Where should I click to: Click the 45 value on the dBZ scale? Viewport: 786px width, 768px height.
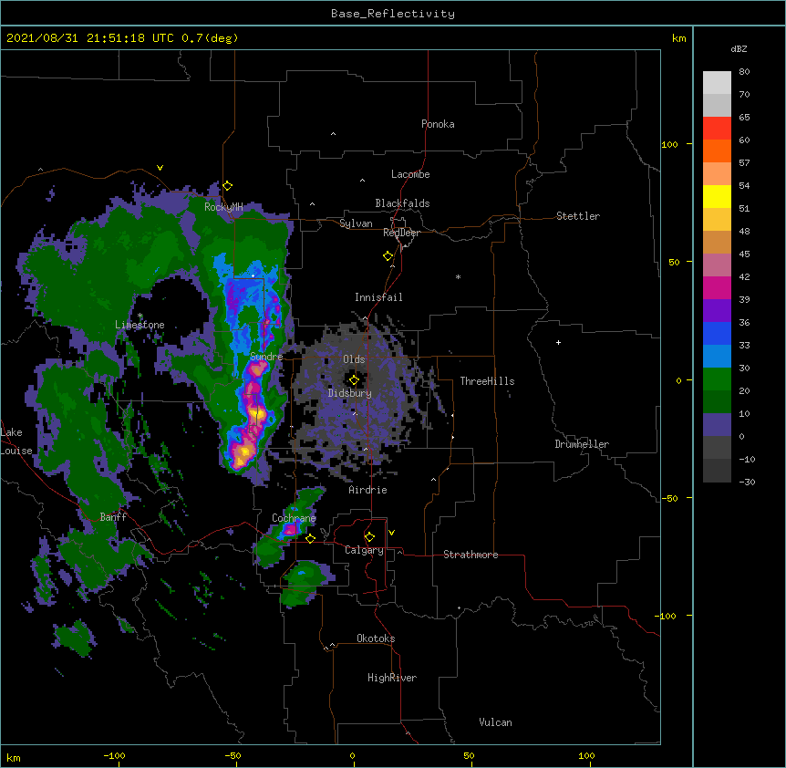click(x=744, y=254)
